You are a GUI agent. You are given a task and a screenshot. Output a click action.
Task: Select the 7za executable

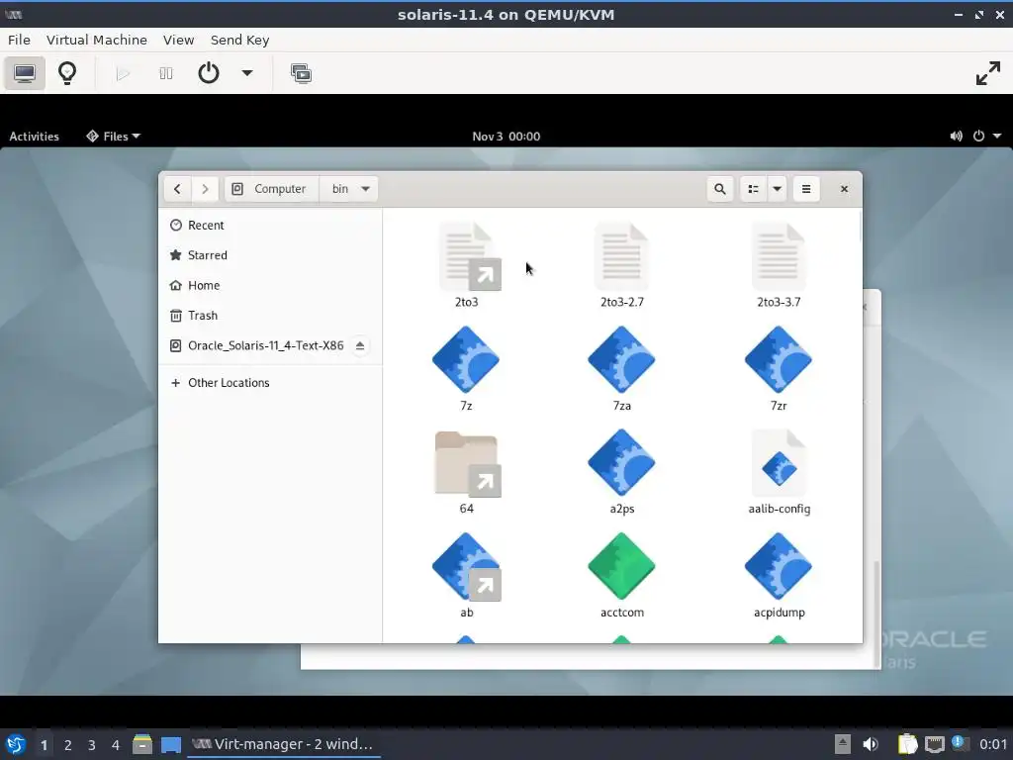click(622, 369)
